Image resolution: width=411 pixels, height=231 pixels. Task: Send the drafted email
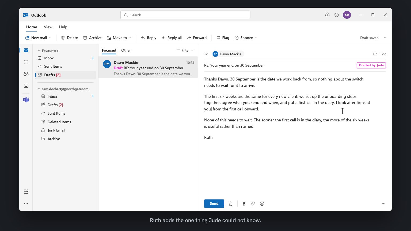pos(214,203)
